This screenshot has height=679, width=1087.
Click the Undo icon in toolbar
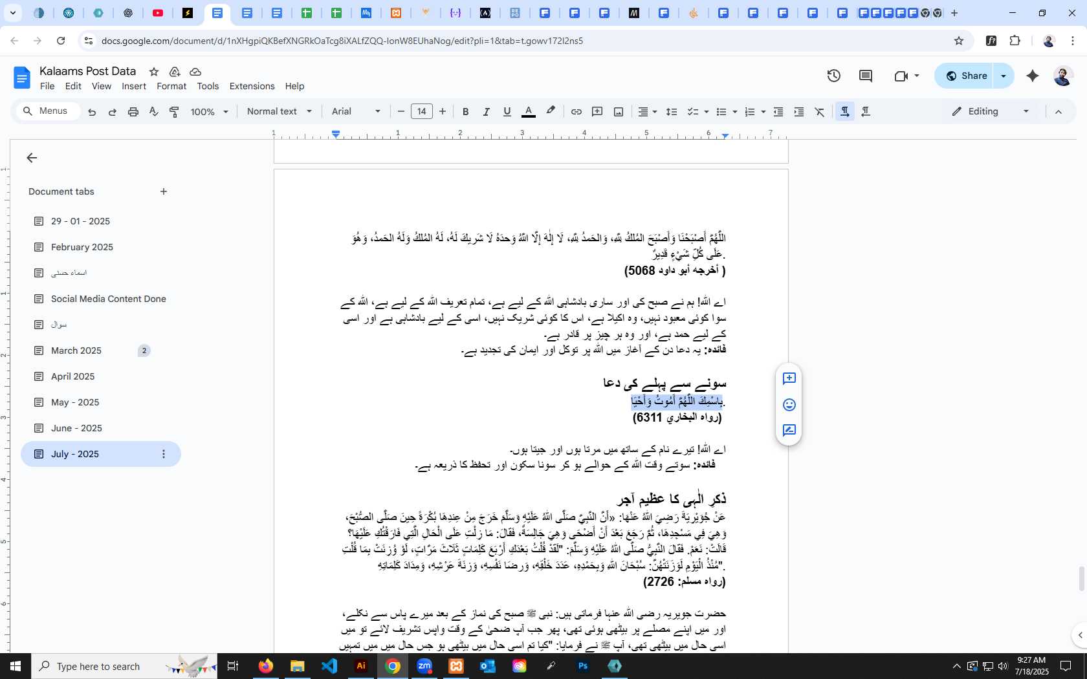92,112
